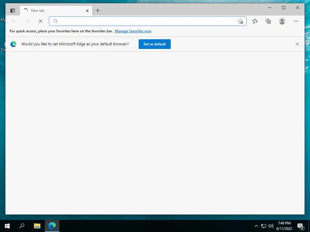Open the Windows Start menu

7,226
